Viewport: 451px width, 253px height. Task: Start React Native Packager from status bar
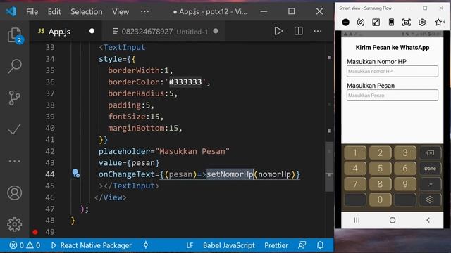(92, 245)
